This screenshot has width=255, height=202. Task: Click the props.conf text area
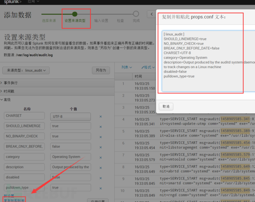coord(208,61)
